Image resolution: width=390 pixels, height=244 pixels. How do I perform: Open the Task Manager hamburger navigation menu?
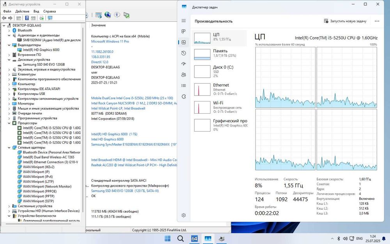click(184, 21)
